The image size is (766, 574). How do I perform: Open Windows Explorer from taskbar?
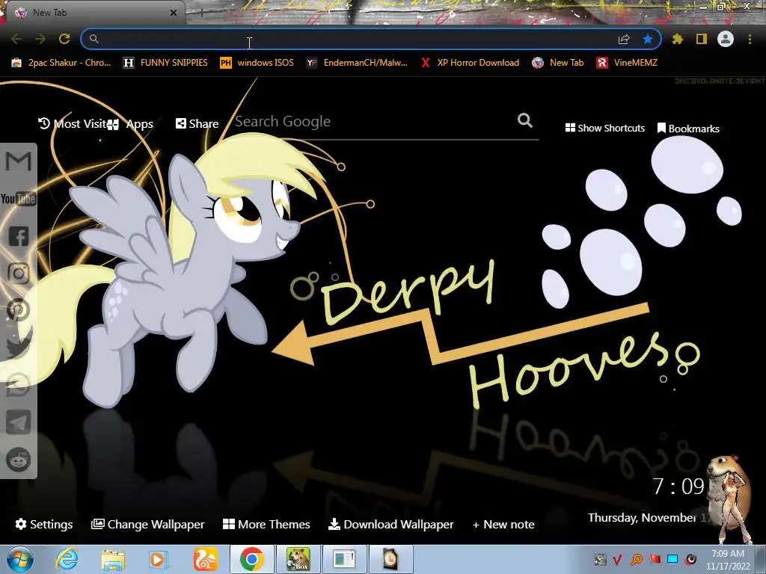pos(113,559)
